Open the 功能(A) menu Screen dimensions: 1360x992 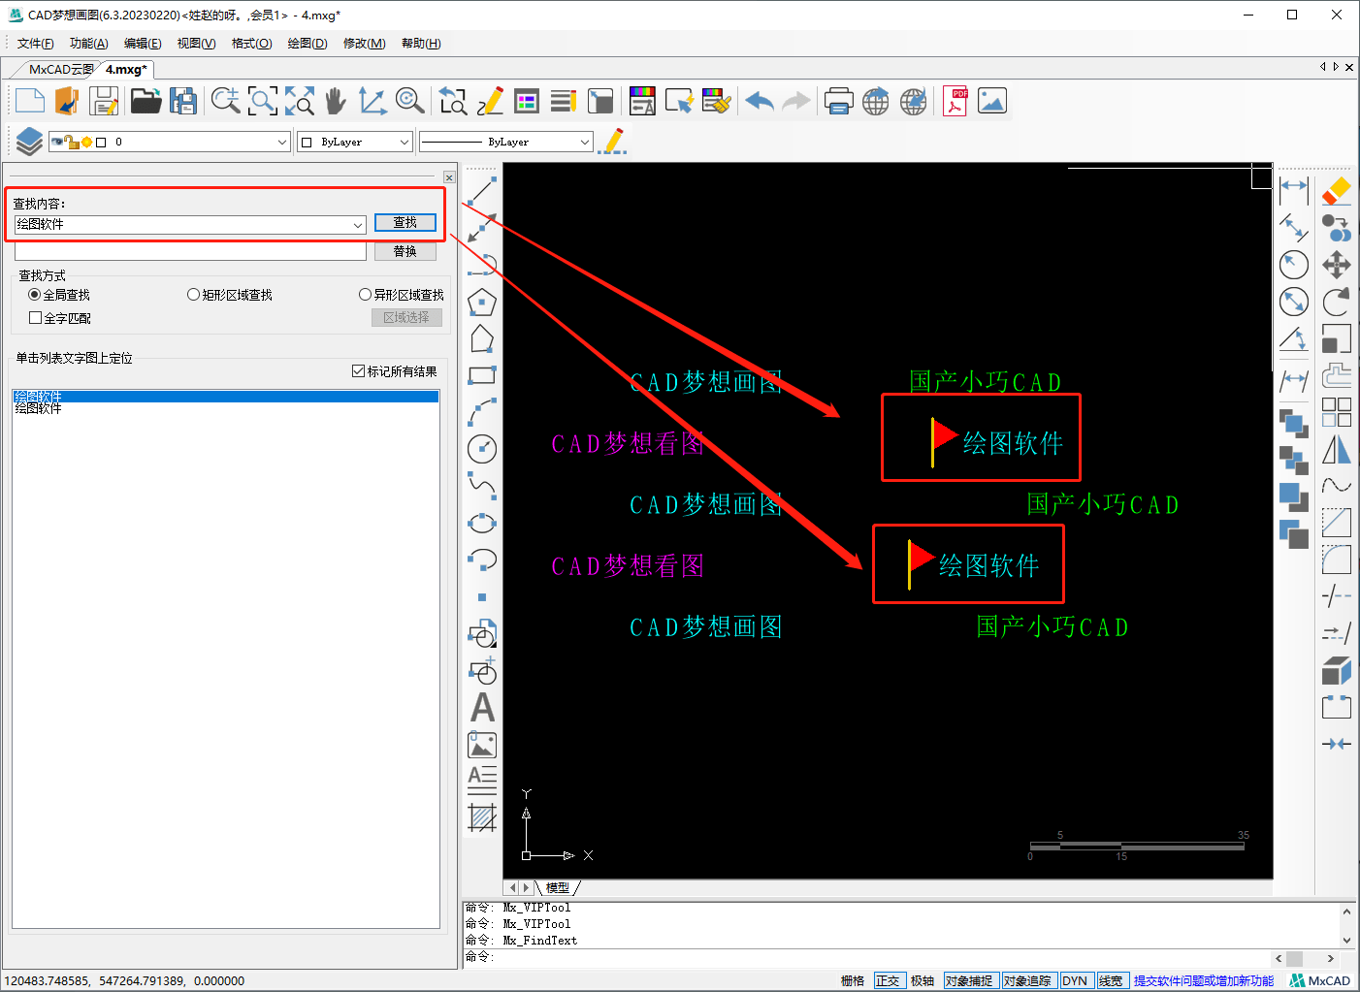coord(89,44)
